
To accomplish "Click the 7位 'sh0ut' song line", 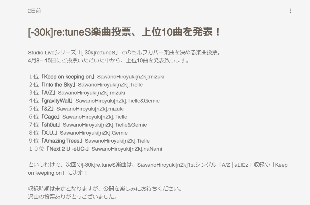I will (88, 125).
